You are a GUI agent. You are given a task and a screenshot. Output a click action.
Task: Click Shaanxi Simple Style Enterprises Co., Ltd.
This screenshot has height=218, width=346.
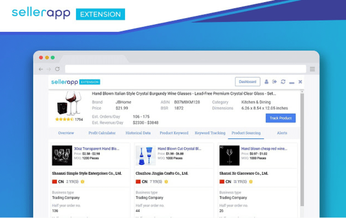tap(87, 173)
